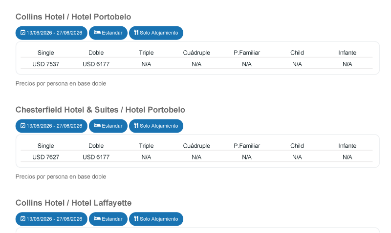Click bed icon under Collins Hotel / Hotel Laffayette

97,219
